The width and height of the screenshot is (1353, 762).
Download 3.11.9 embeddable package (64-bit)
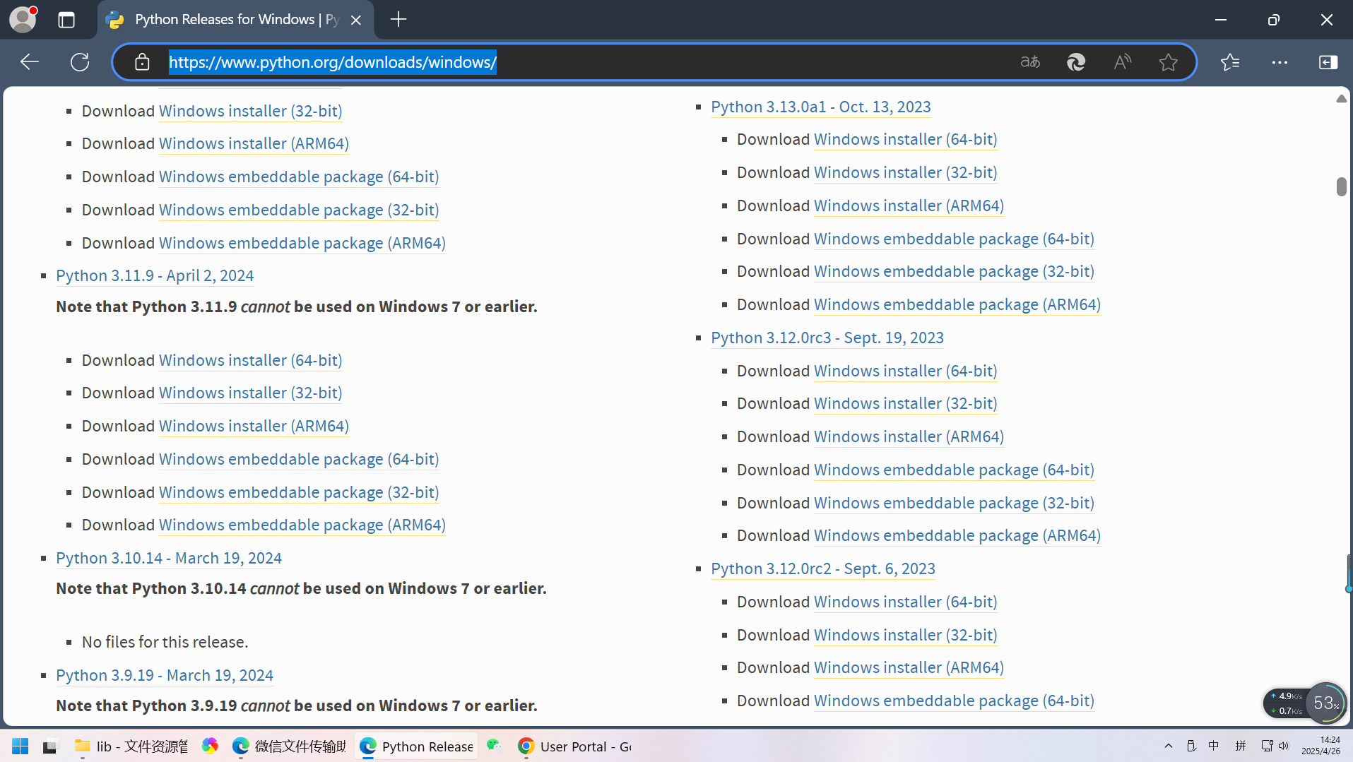pos(299,459)
